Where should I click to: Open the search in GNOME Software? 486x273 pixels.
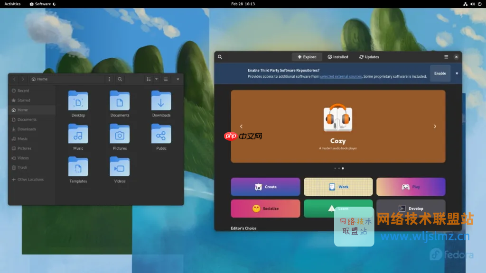pos(220,57)
